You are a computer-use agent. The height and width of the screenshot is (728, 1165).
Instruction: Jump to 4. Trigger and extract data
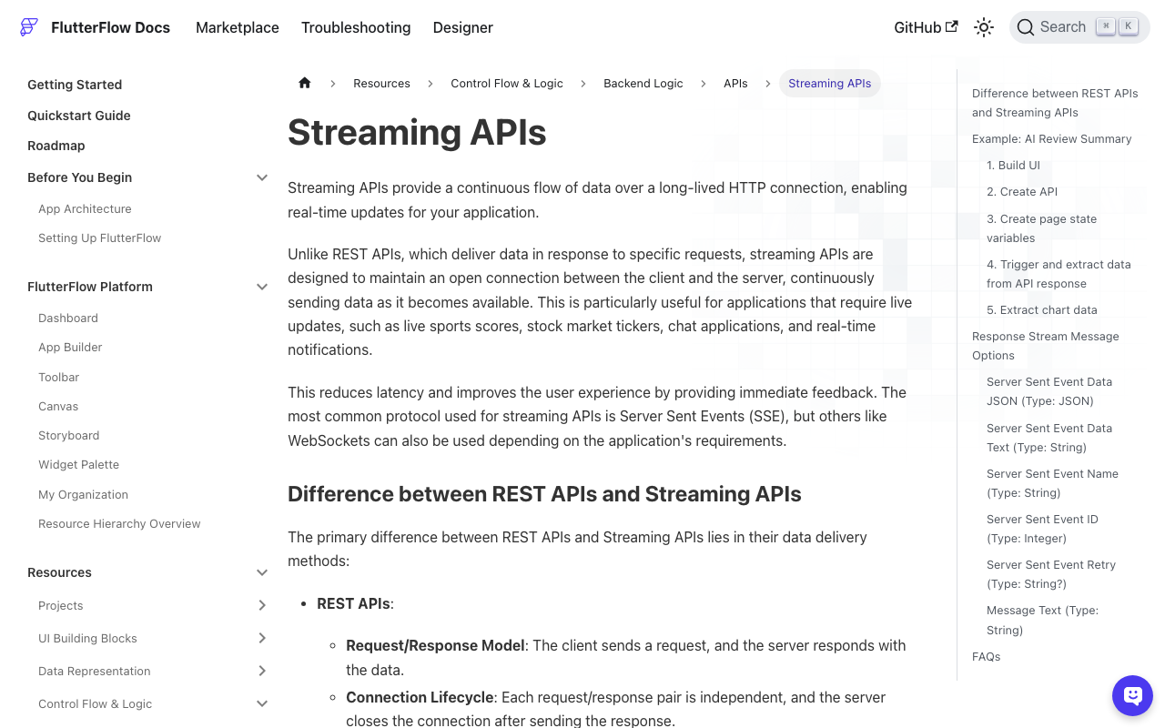(x=1059, y=274)
